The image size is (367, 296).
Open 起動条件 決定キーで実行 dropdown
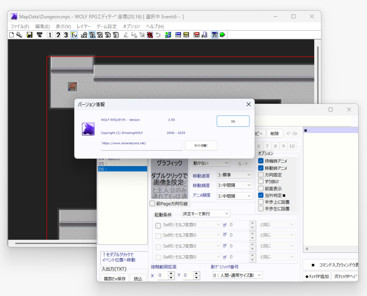[206, 213]
